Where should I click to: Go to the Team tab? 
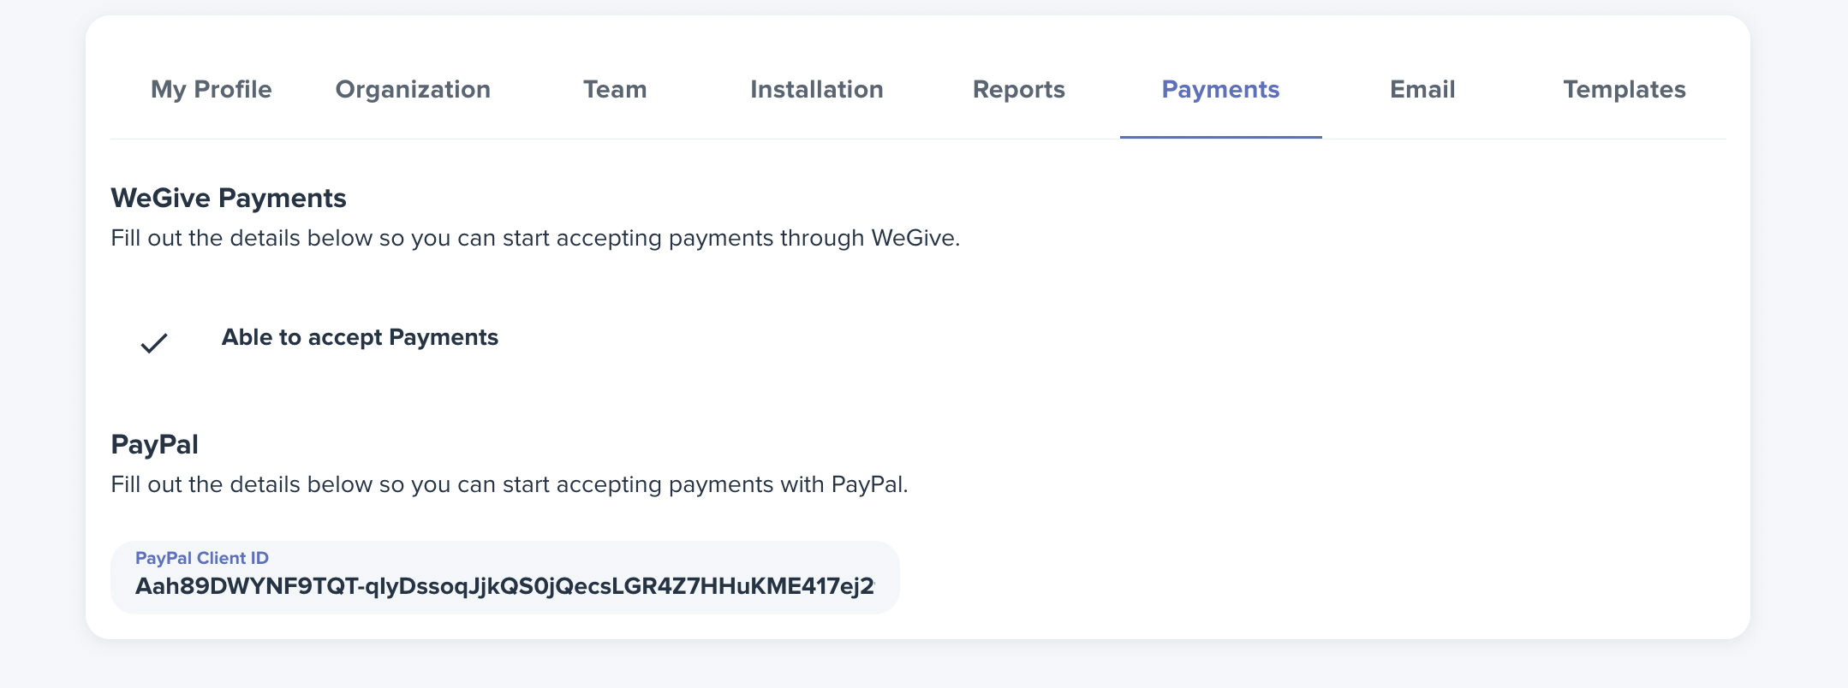[615, 89]
